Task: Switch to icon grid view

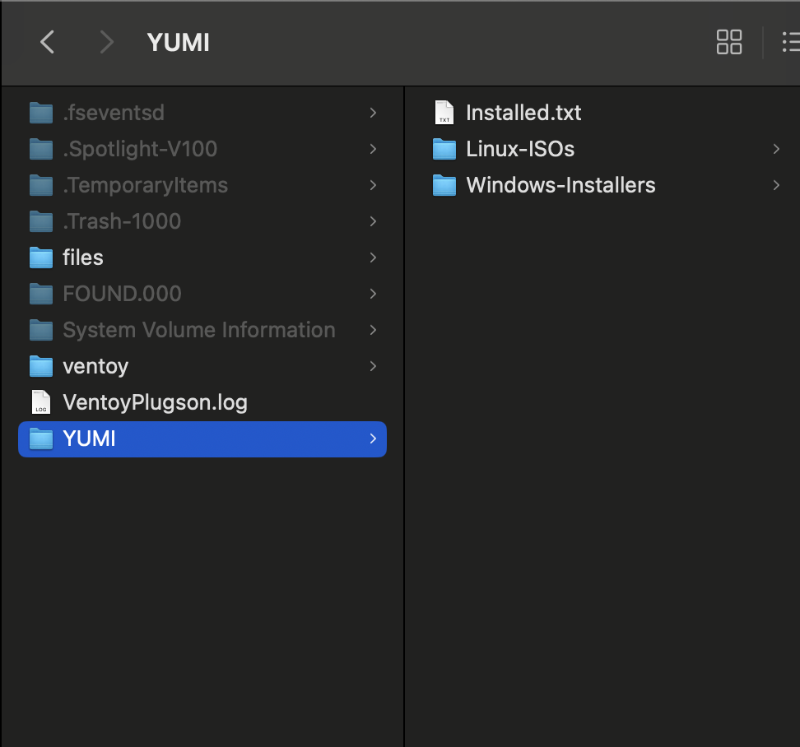Action: [729, 42]
